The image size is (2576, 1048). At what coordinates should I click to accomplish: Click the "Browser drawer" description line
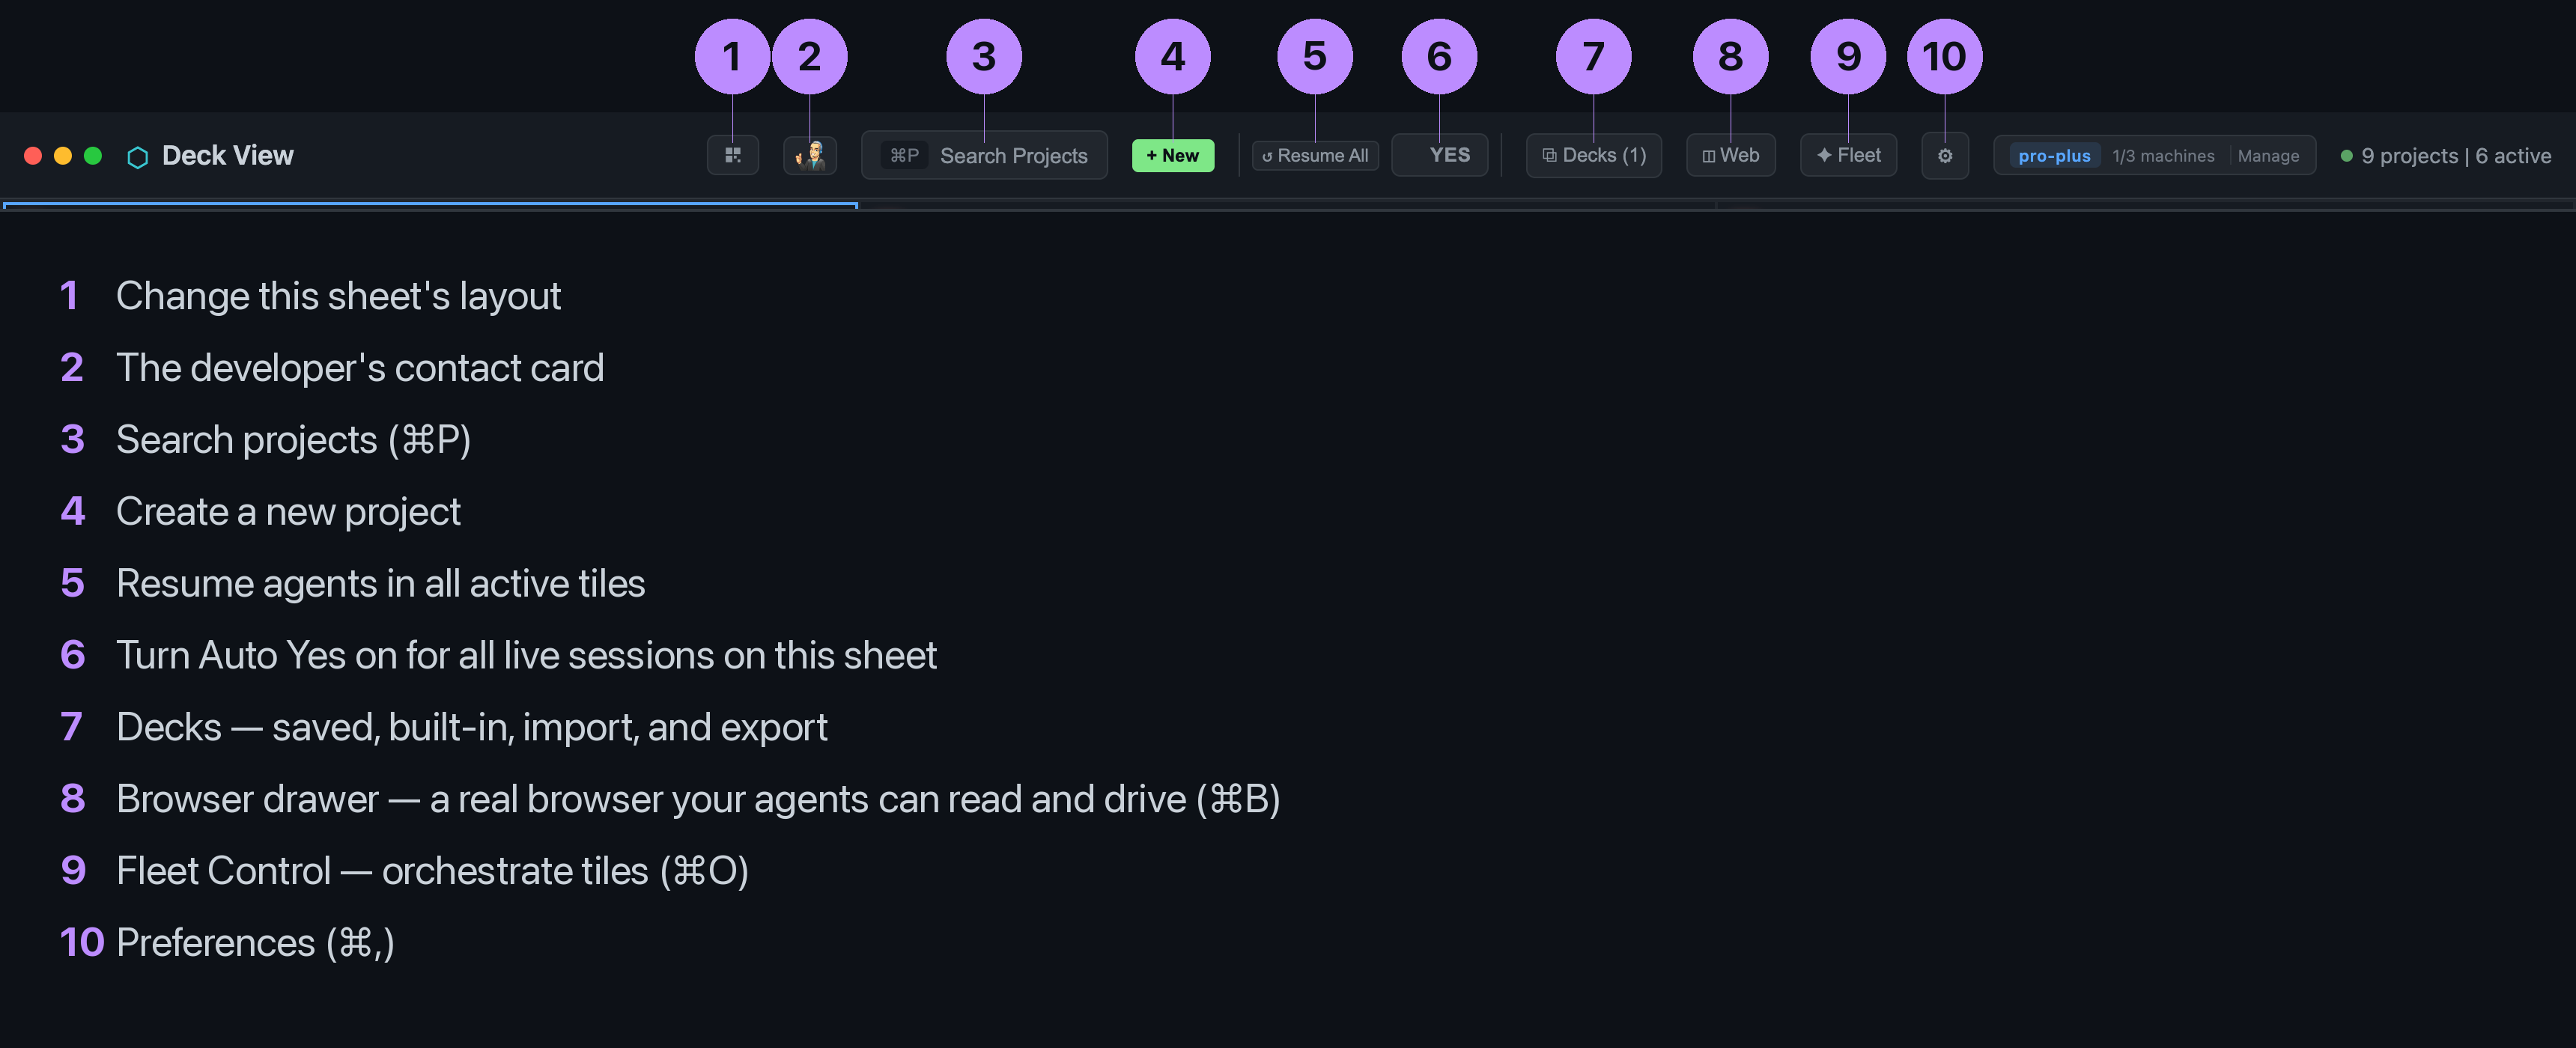[698, 799]
